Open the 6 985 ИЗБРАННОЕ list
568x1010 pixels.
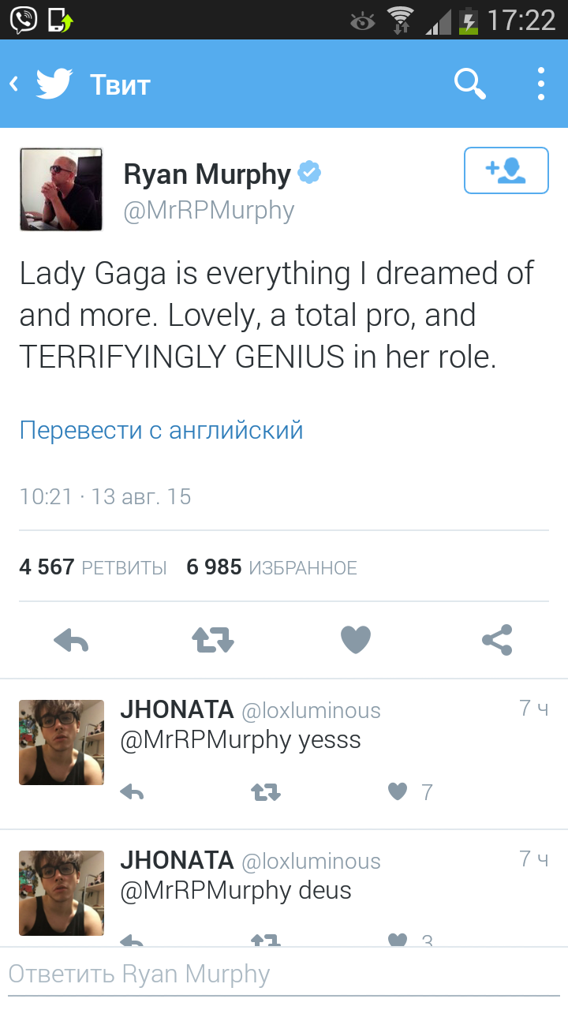click(x=272, y=567)
